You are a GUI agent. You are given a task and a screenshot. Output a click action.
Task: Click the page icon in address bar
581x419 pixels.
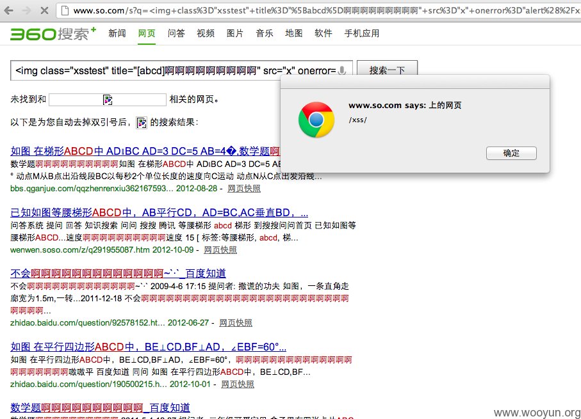(x=65, y=10)
